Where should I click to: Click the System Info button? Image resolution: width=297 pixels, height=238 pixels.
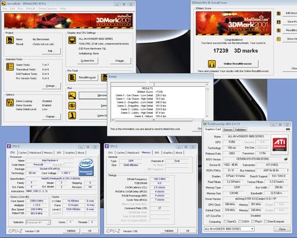click(x=87, y=61)
